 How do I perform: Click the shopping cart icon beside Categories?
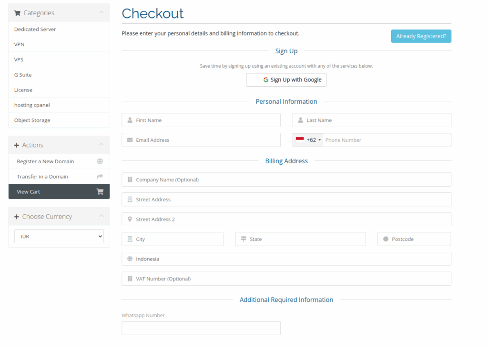click(x=17, y=13)
